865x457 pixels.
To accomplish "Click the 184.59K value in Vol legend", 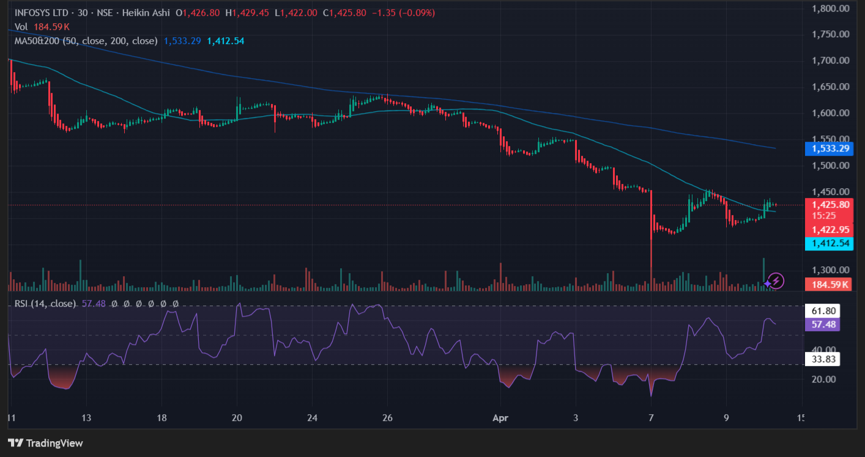I will pos(51,26).
